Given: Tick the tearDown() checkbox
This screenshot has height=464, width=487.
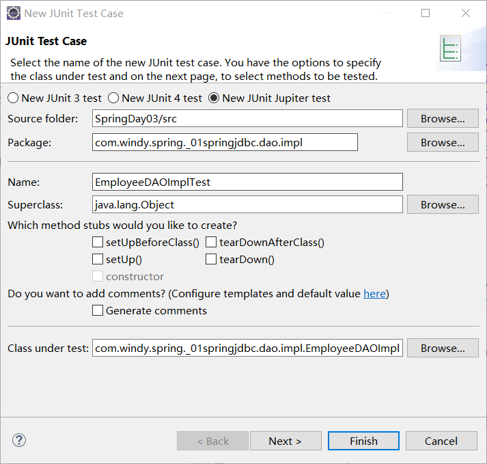Looking at the screenshot, I should (x=211, y=260).
